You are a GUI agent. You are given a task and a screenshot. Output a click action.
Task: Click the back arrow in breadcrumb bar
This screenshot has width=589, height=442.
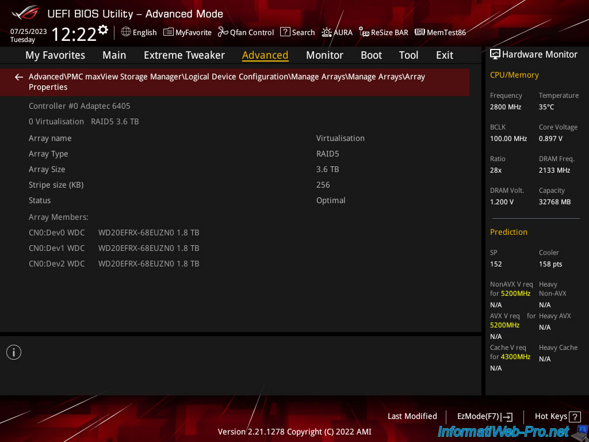pos(19,77)
